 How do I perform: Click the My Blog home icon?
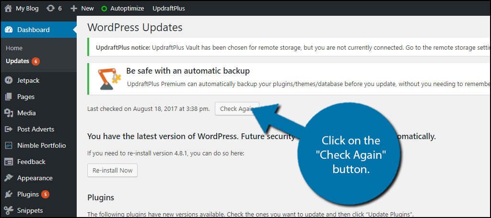[8, 8]
